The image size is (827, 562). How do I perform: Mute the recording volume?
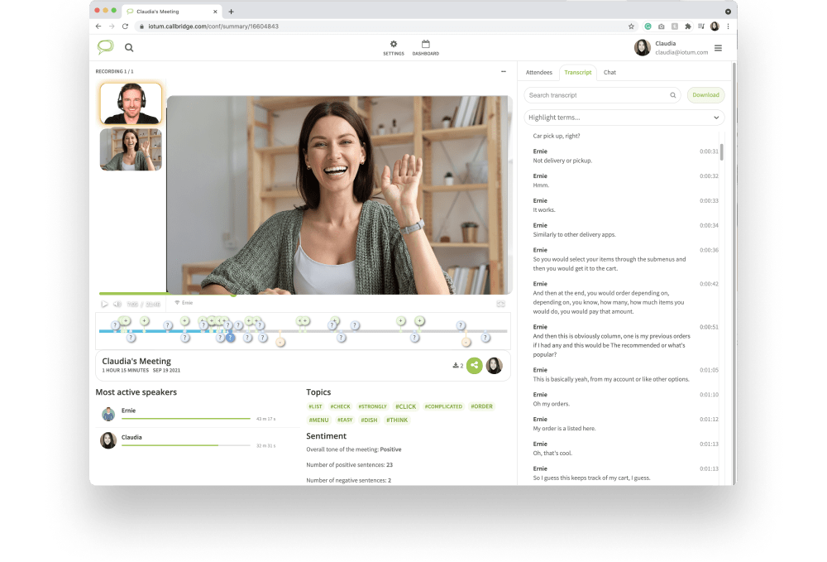[x=117, y=304]
